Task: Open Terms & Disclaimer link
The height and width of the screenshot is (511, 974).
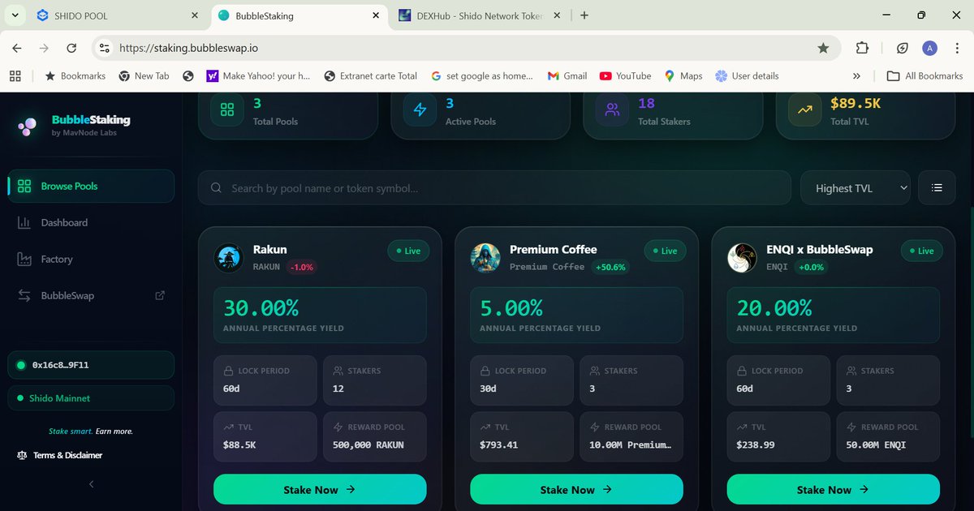Action: click(x=60, y=455)
